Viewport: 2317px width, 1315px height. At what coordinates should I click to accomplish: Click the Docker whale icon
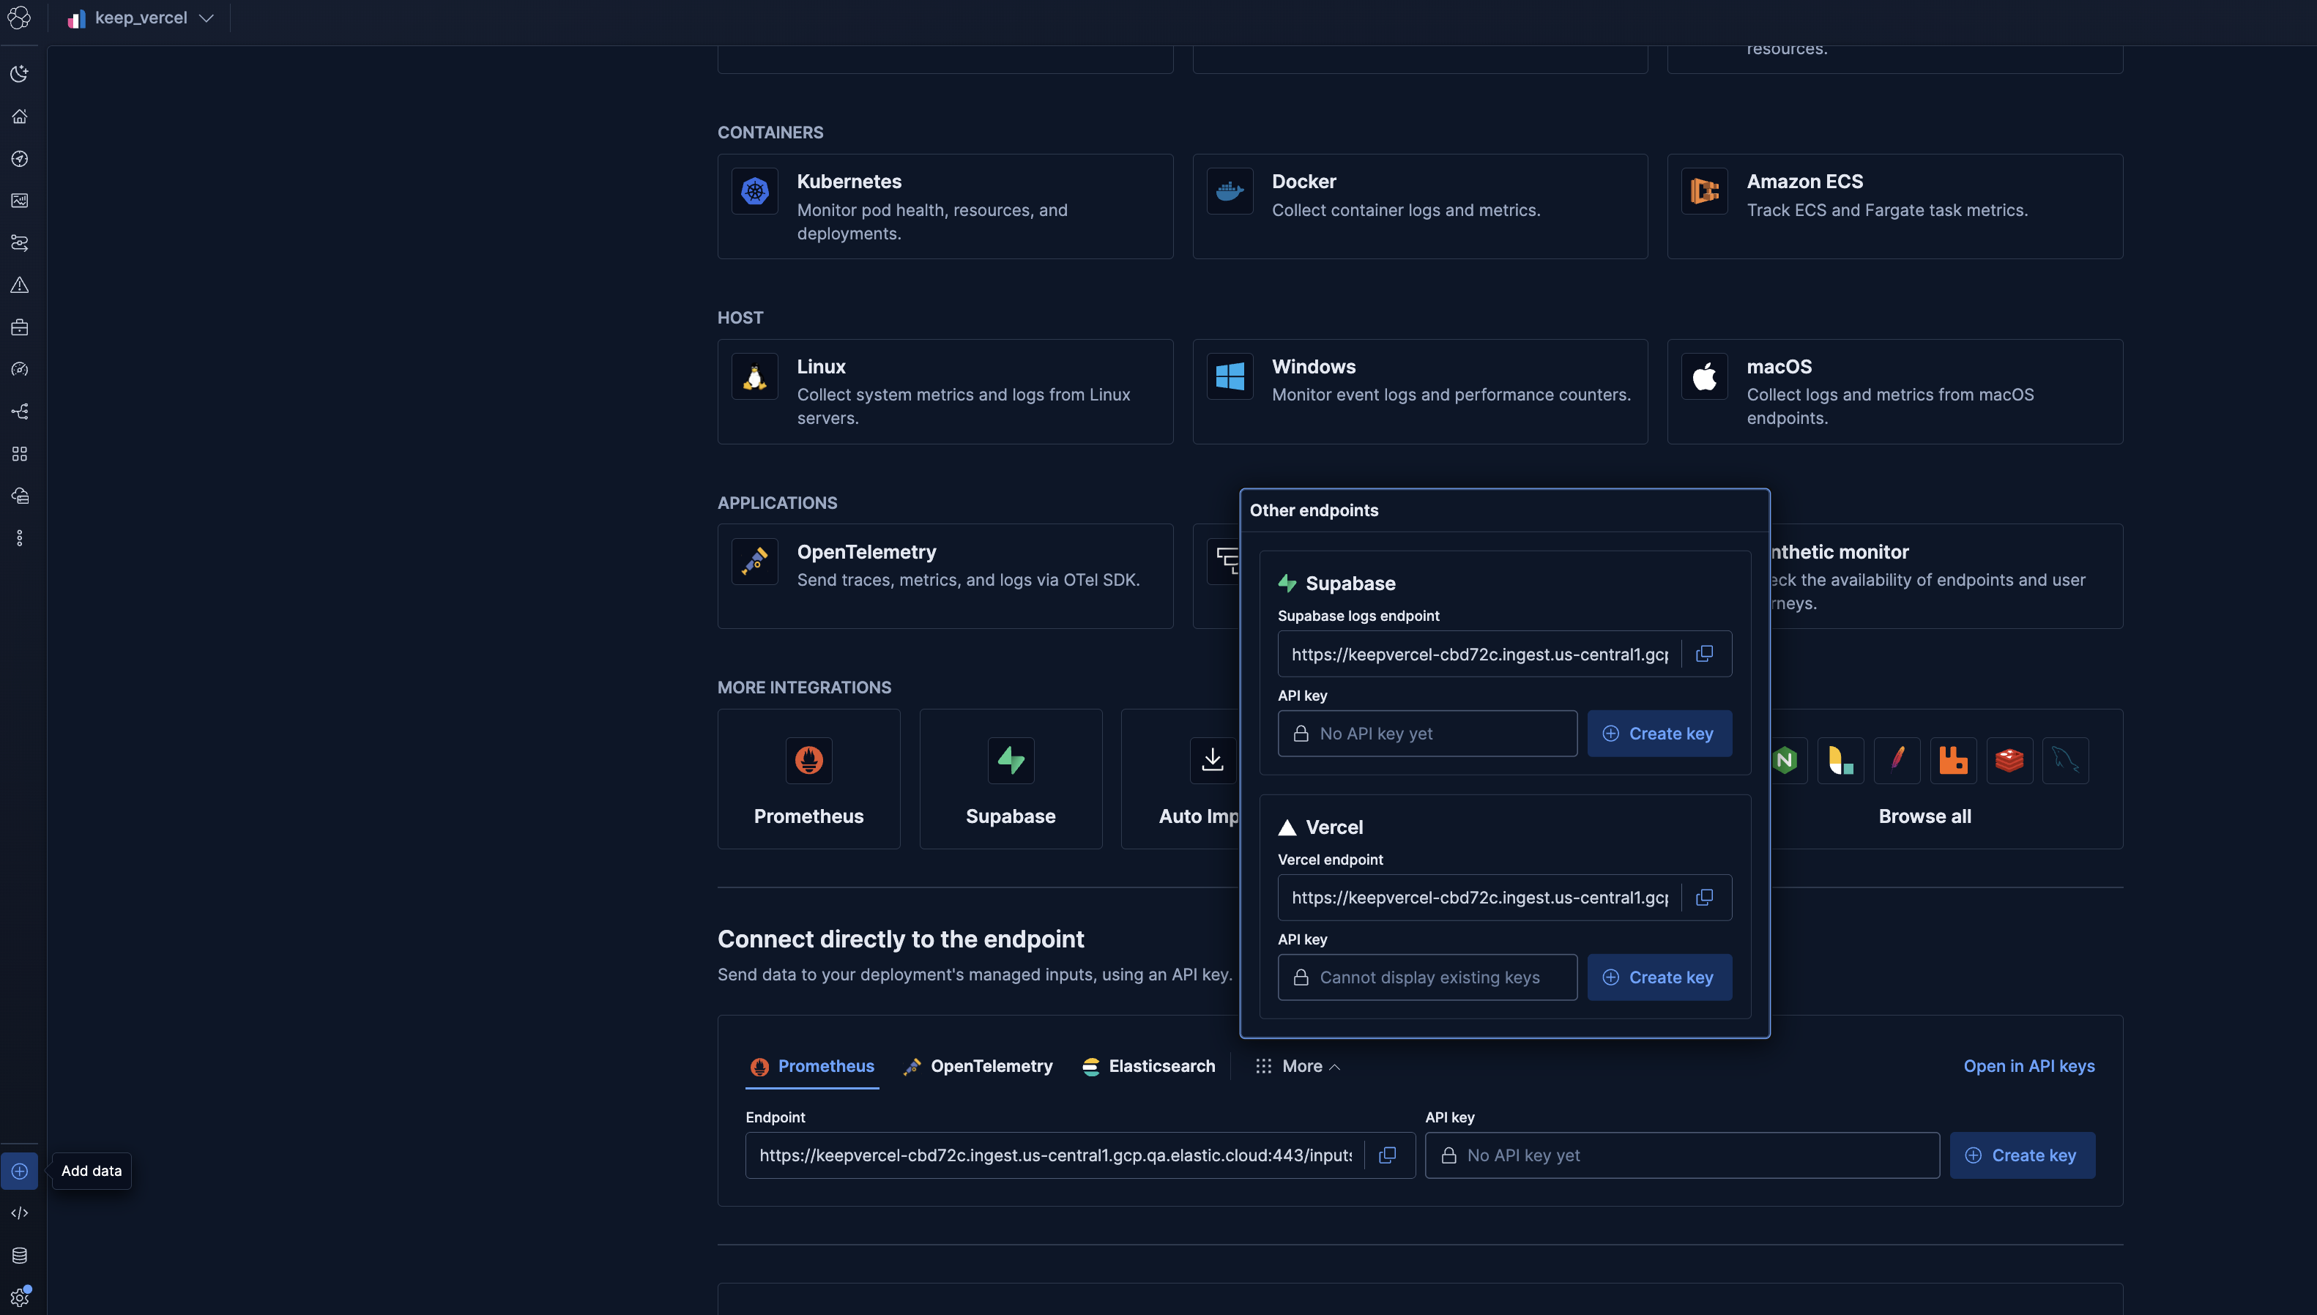(x=1230, y=192)
